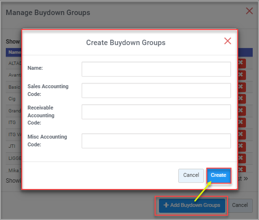
Task: Select the Receivable Accounting Code field
Action: (156, 111)
